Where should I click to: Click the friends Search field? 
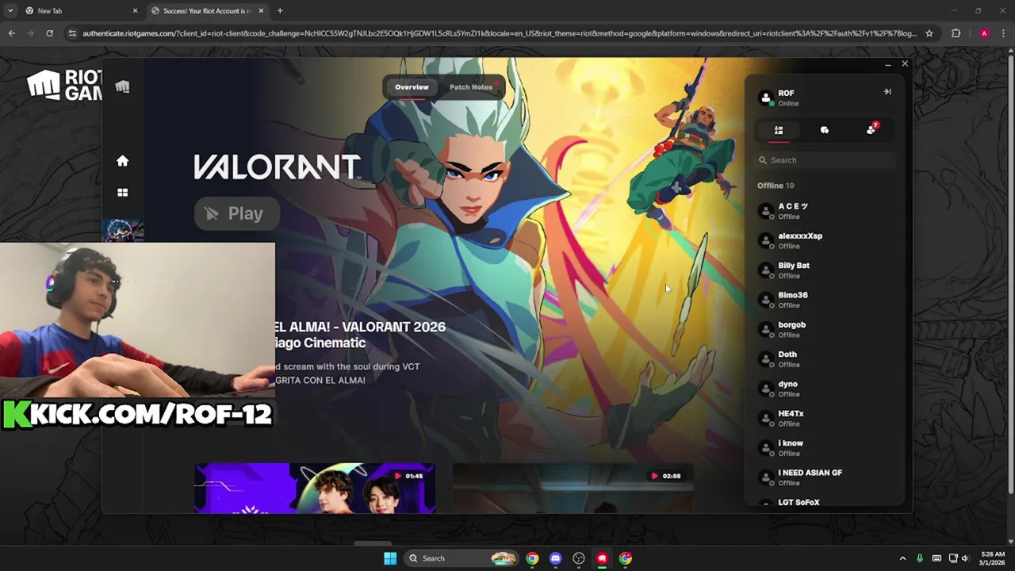click(x=825, y=160)
